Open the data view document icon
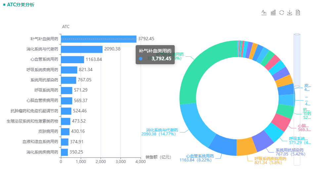The image size is (316, 169). pos(298,13)
